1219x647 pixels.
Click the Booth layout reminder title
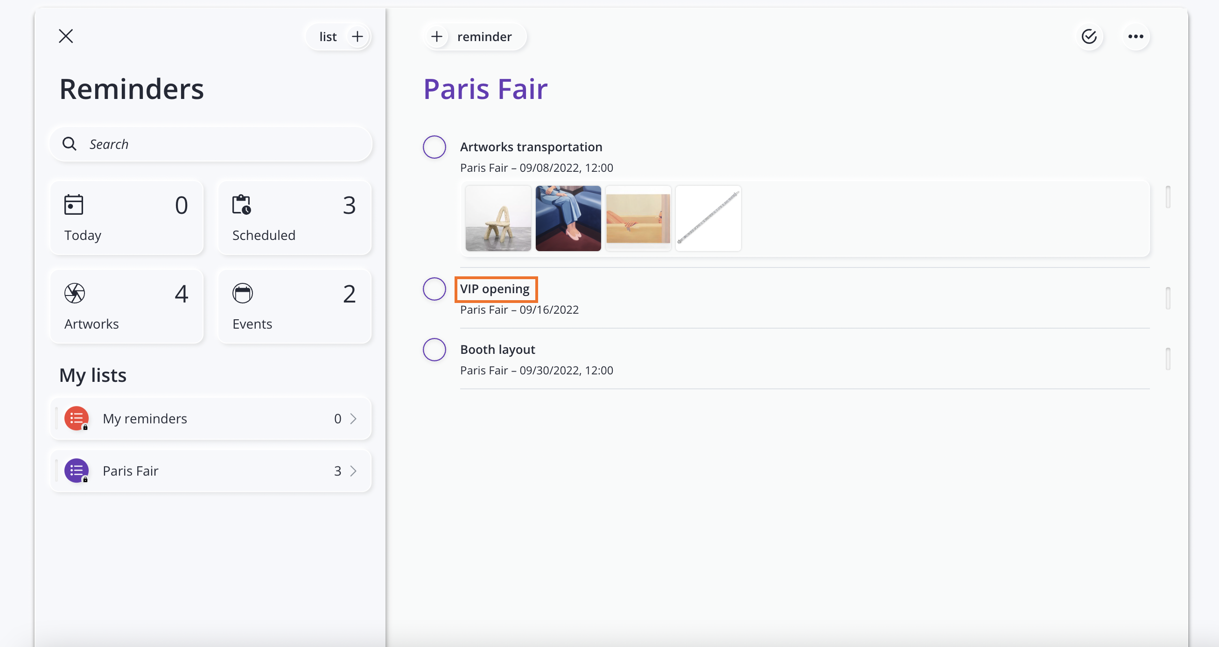pos(498,349)
